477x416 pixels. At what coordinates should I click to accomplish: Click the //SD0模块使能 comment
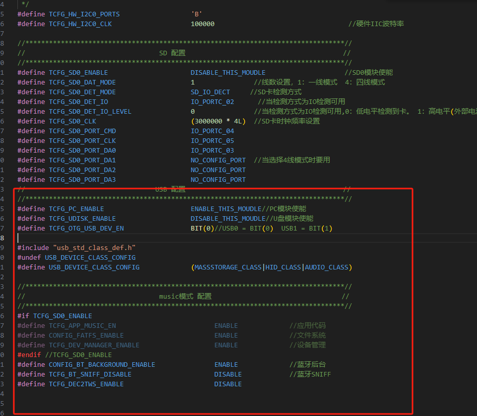tap(368, 72)
